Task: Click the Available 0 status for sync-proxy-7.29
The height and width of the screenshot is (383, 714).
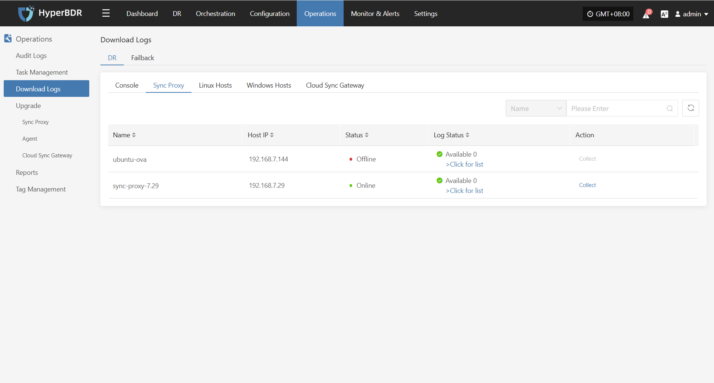Action: (457, 181)
